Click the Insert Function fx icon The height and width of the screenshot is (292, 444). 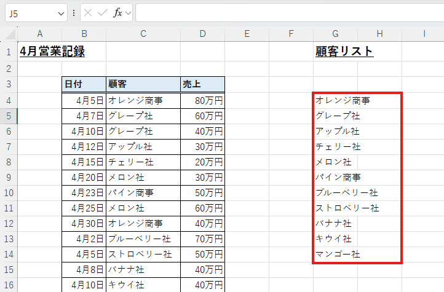[117, 13]
